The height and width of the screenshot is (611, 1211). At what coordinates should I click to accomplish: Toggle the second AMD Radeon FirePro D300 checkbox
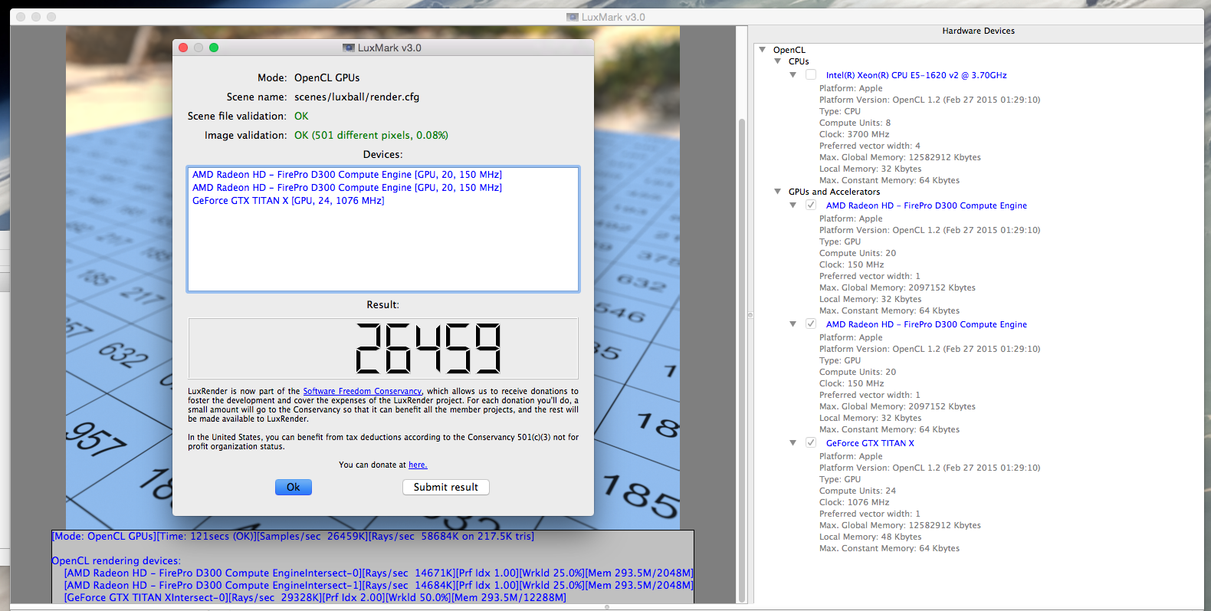click(x=811, y=324)
